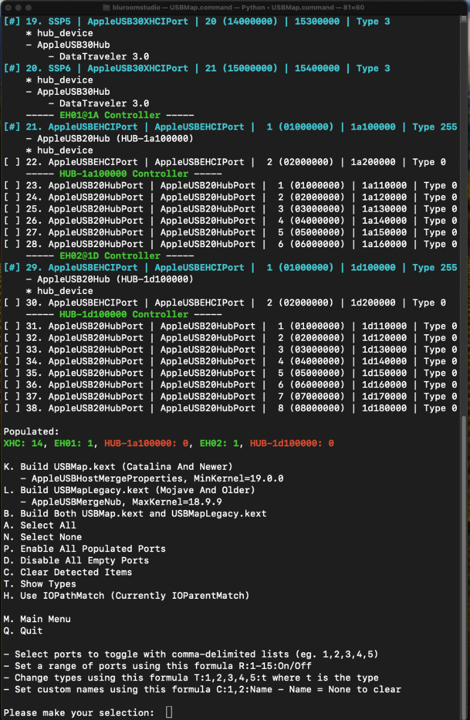Screen dimensions: 470x720
Task: Click the 'Set custom names' instruction line
Action: [x=203, y=689]
